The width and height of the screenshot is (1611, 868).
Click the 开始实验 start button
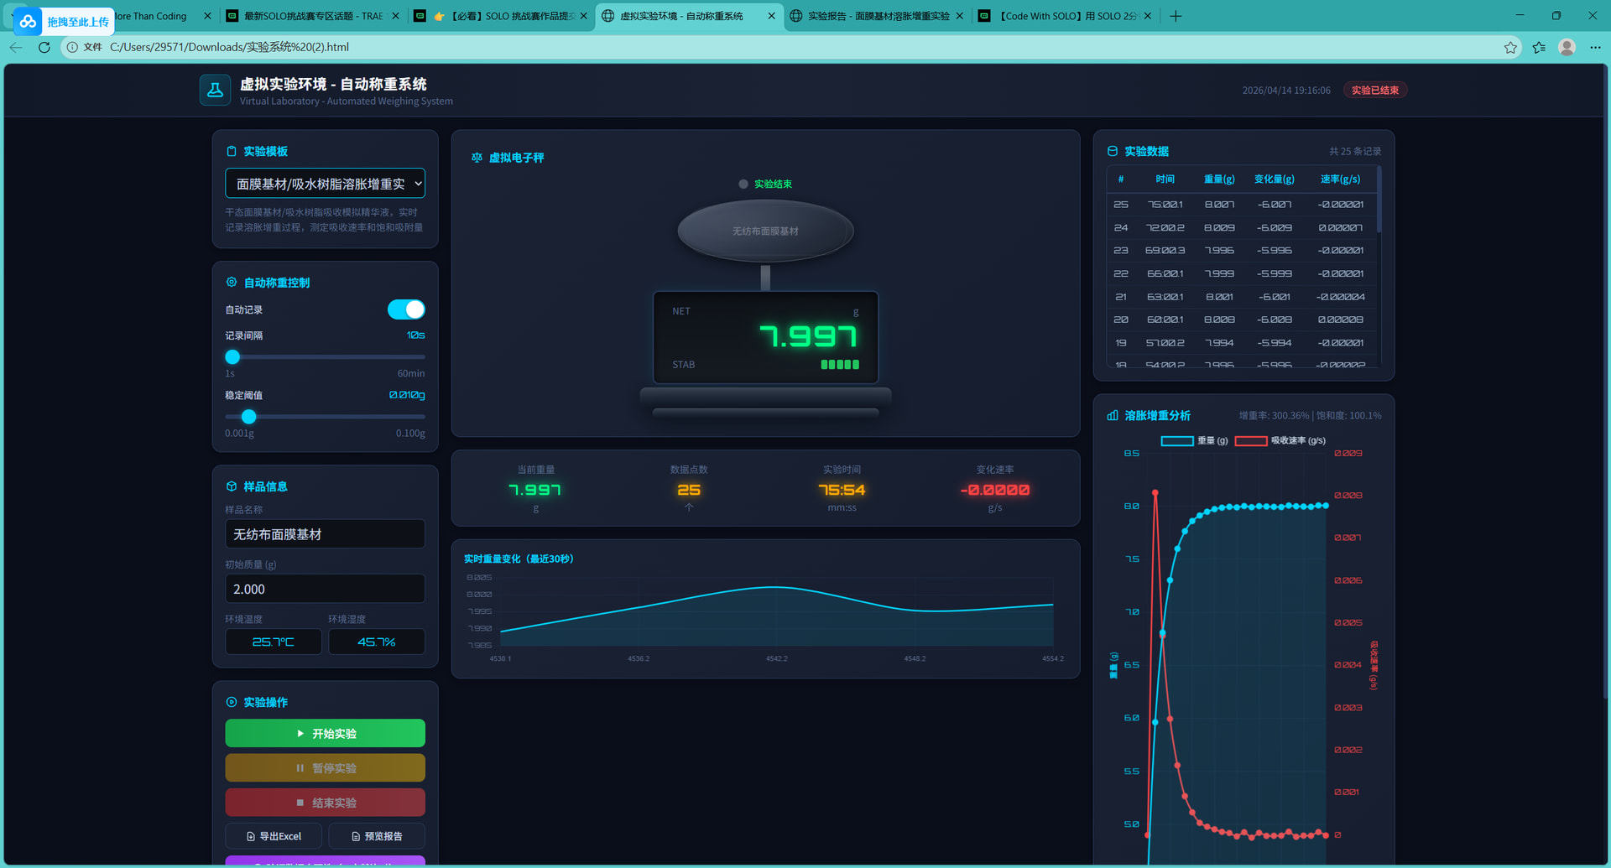pyautogui.click(x=325, y=734)
